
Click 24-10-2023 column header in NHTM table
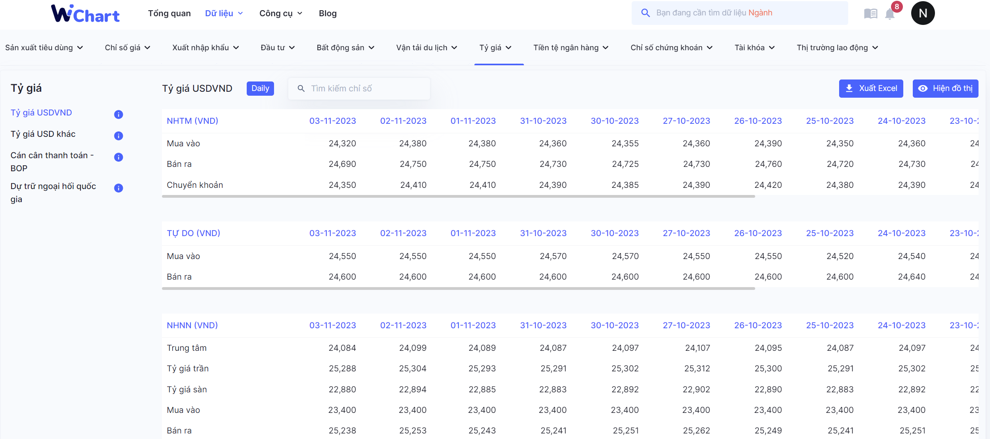coord(901,121)
